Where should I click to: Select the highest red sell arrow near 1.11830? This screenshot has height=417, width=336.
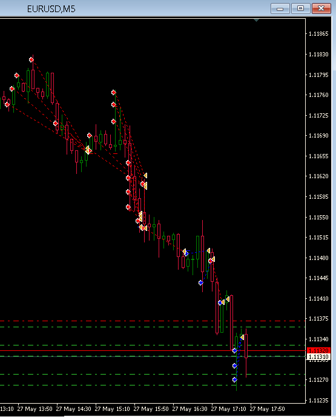(x=31, y=60)
